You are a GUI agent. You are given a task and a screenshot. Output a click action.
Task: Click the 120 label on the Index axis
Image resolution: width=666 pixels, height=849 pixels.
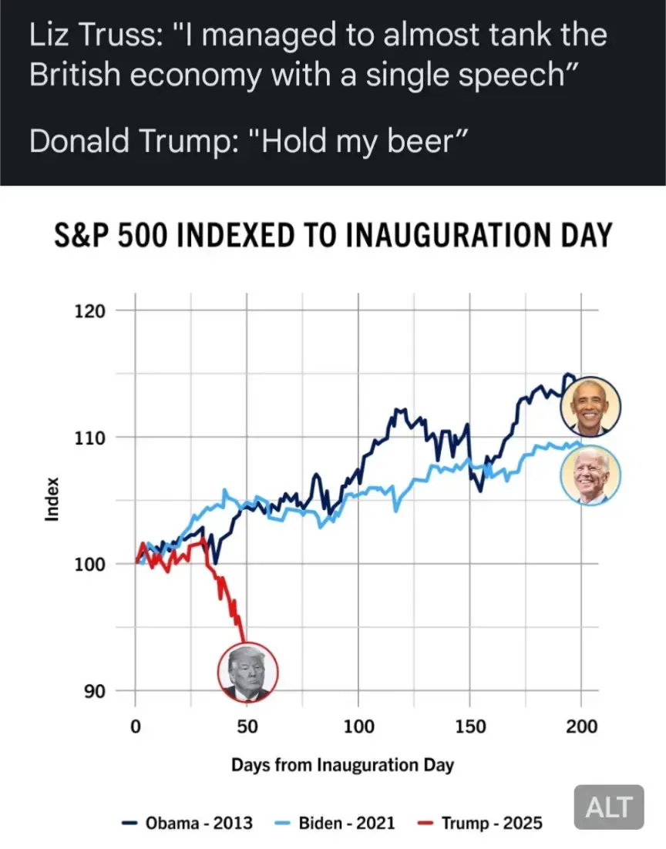[x=89, y=311]
